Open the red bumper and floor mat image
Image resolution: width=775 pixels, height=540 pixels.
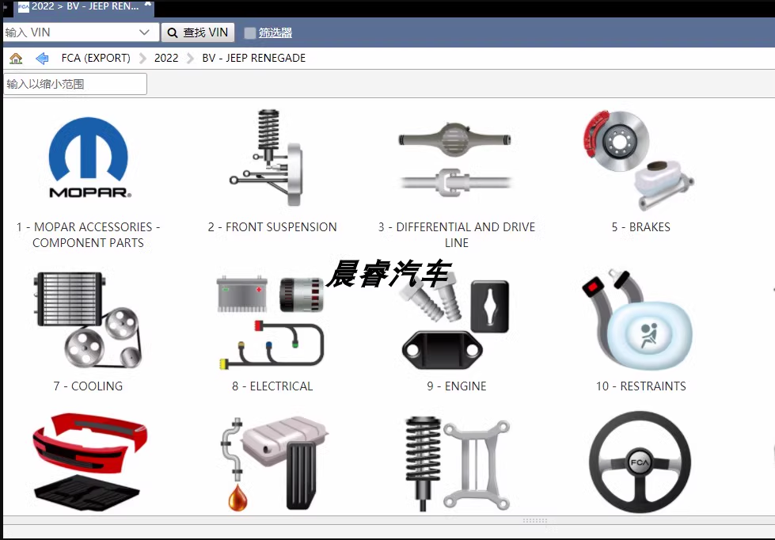(x=90, y=463)
